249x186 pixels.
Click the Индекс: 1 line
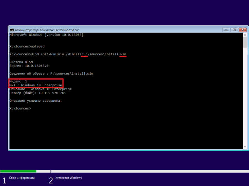(x=18, y=81)
